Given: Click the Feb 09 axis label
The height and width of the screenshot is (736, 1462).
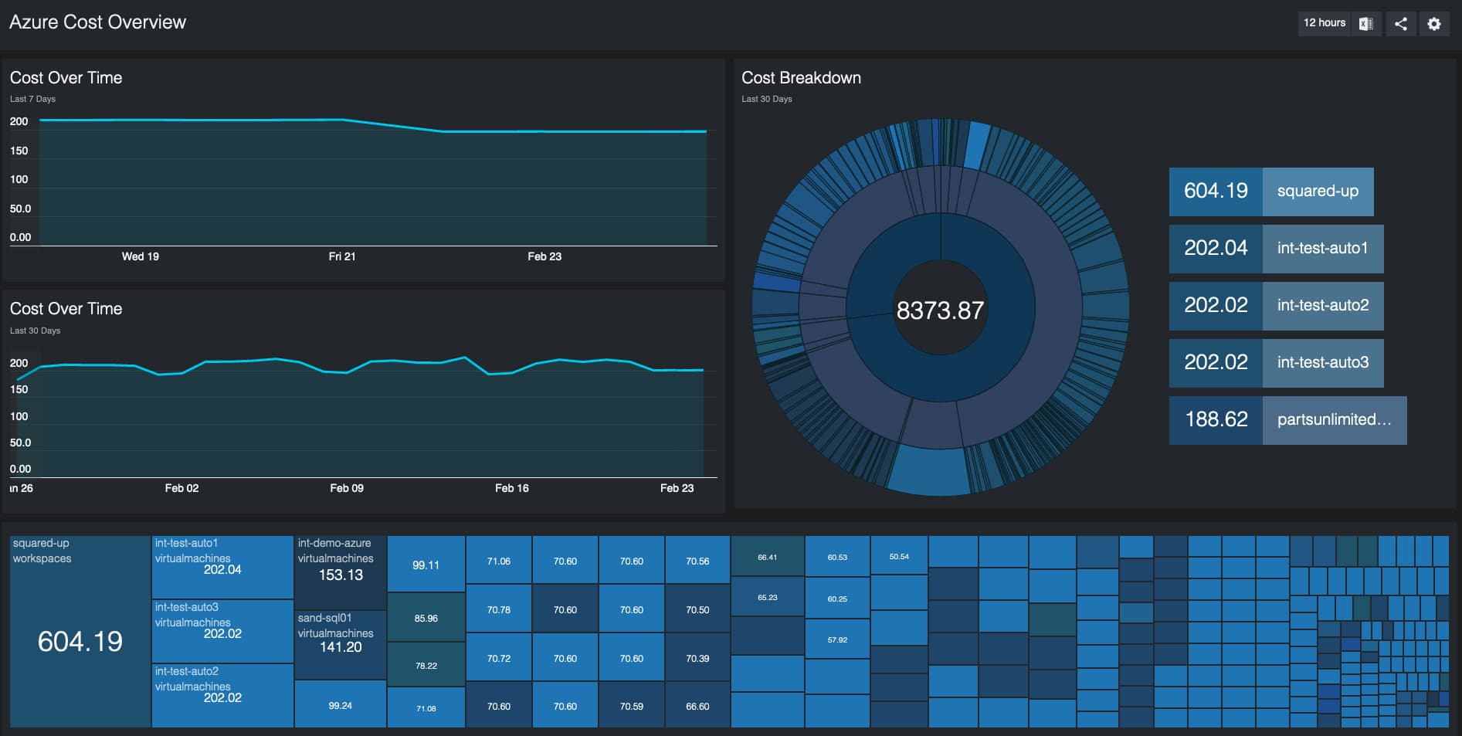Looking at the screenshot, I should (x=347, y=488).
